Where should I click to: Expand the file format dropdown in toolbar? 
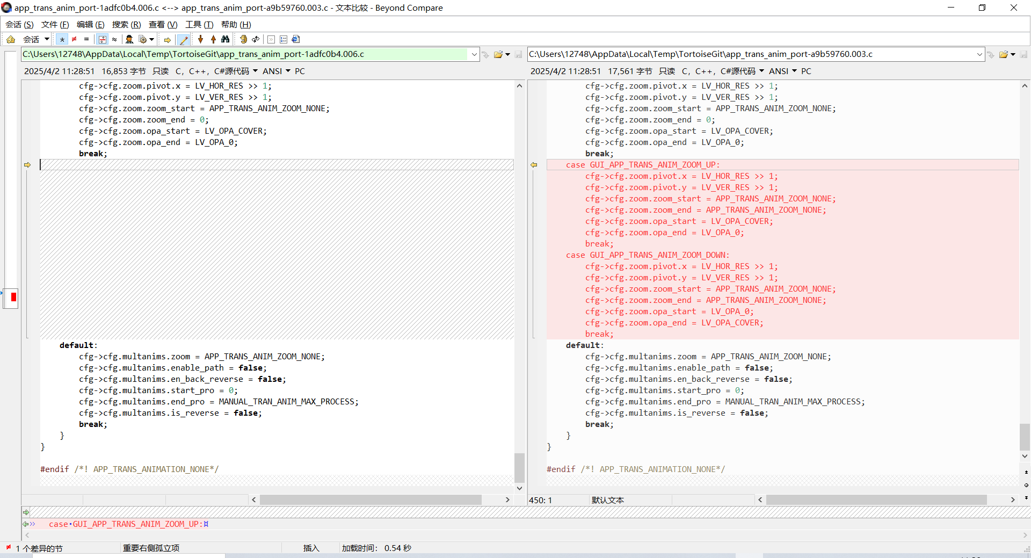[151, 39]
